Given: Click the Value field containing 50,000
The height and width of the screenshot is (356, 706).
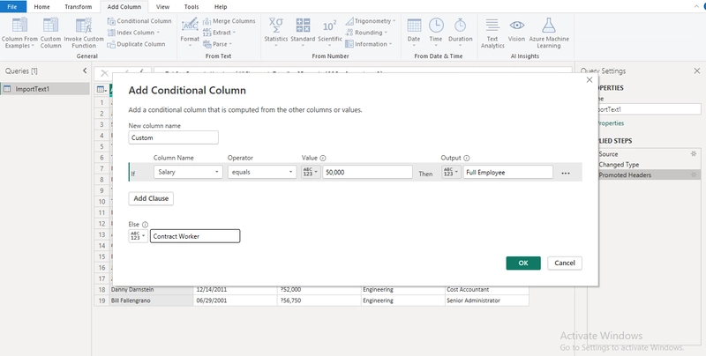Looking at the screenshot, I should (367, 172).
